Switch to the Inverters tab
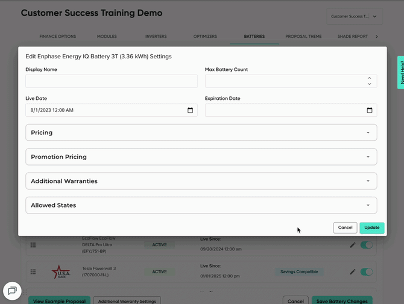This screenshot has height=304, width=404. (156, 37)
